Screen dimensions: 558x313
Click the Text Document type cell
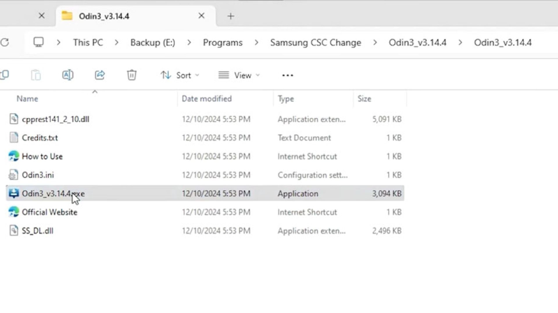pos(304,138)
